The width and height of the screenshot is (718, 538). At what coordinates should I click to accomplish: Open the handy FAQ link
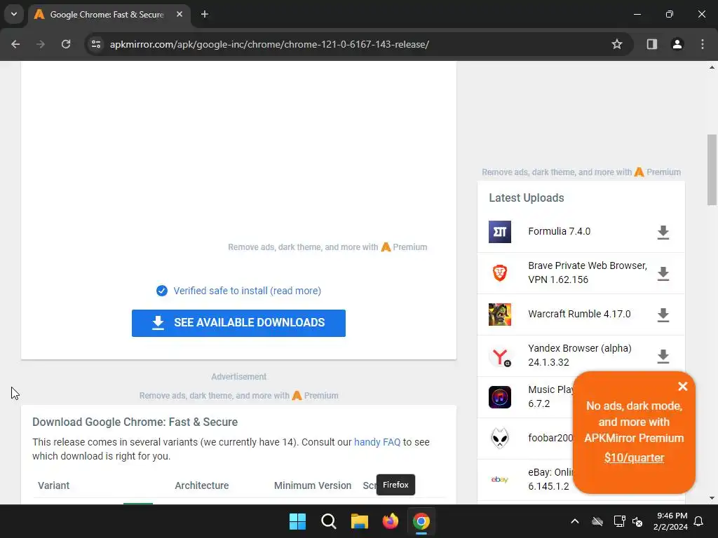click(377, 442)
